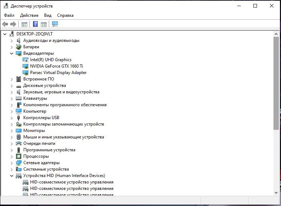This screenshot has width=281, height=206.
Task: Toggle the action pane toolbar icon
Action: click(x=44, y=24)
